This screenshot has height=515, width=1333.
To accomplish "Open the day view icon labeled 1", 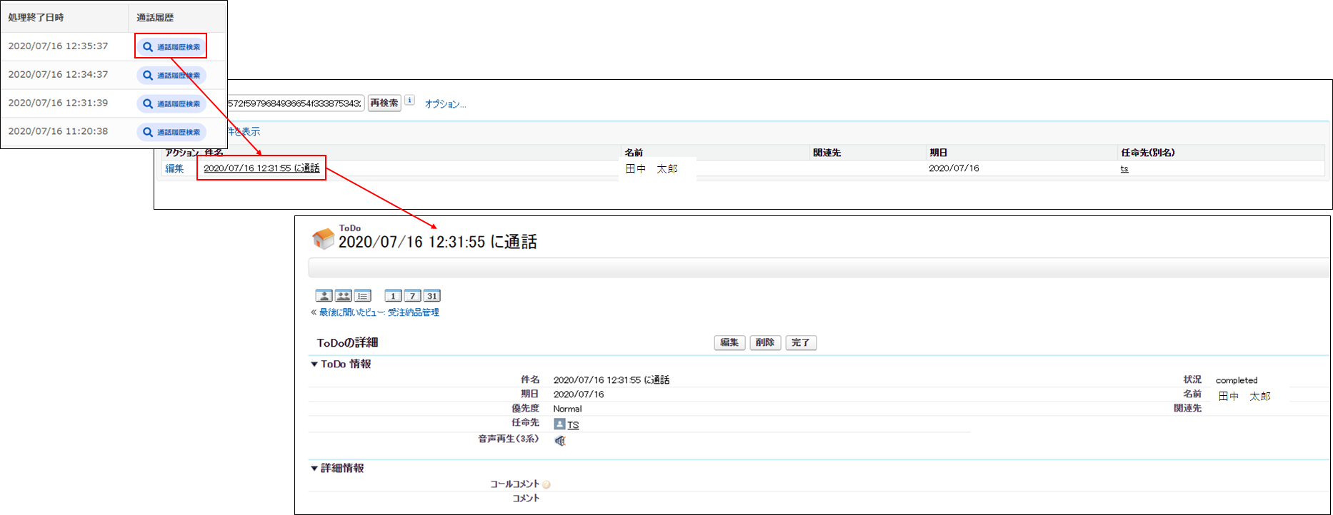I will 393,296.
